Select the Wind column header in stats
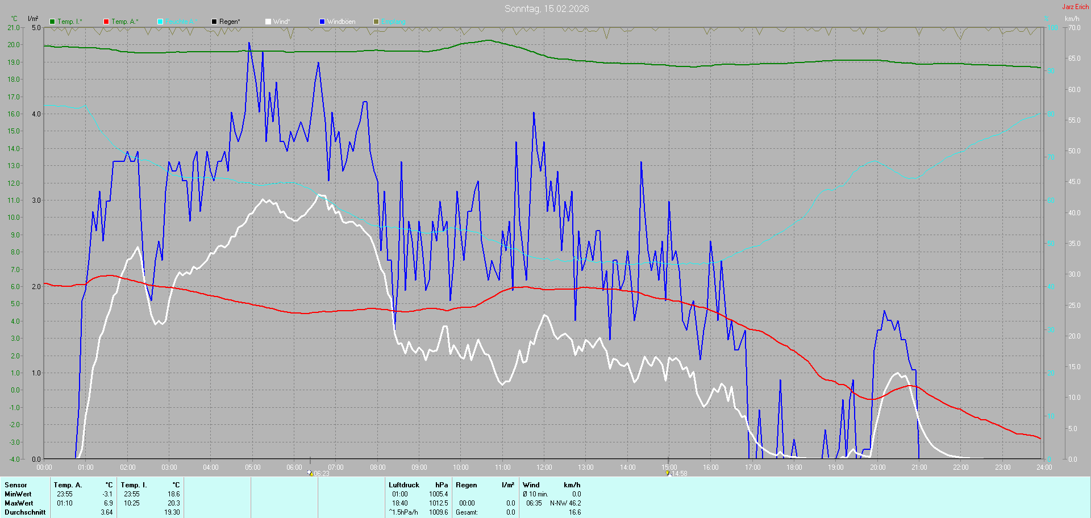 531,485
